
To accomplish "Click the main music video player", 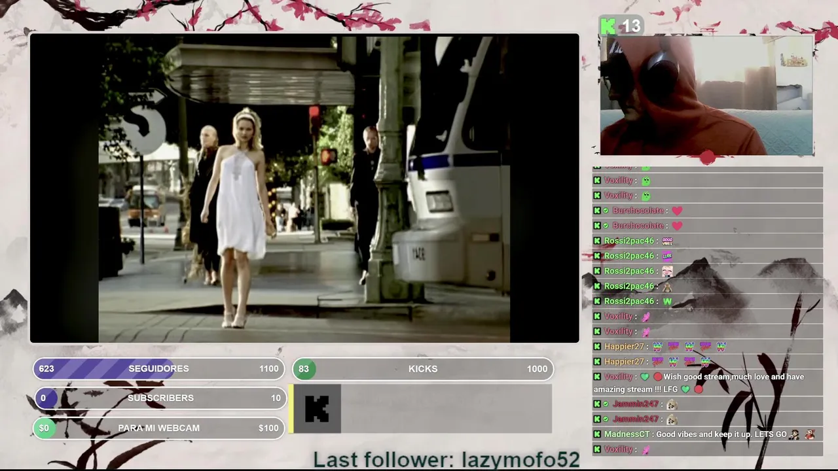I will point(304,188).
